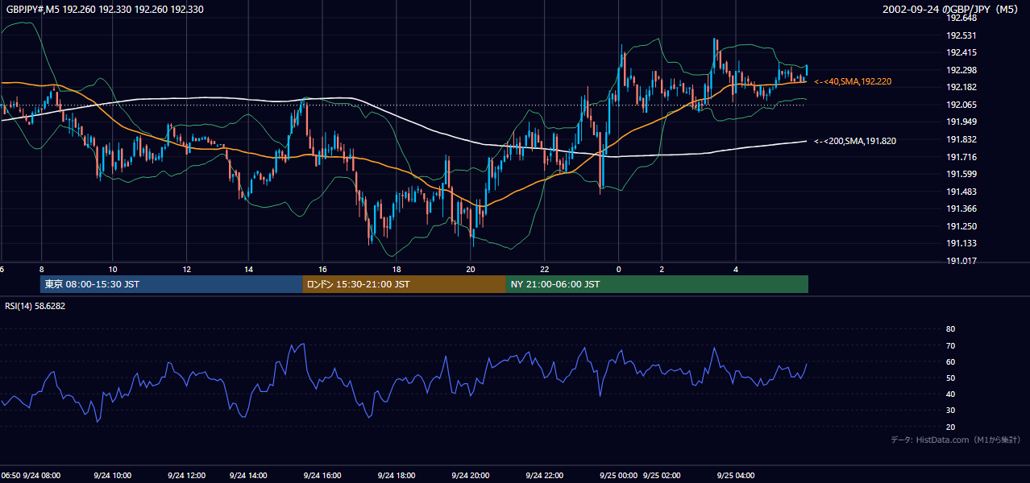Click RSI scale value 20

click(950, 427)
